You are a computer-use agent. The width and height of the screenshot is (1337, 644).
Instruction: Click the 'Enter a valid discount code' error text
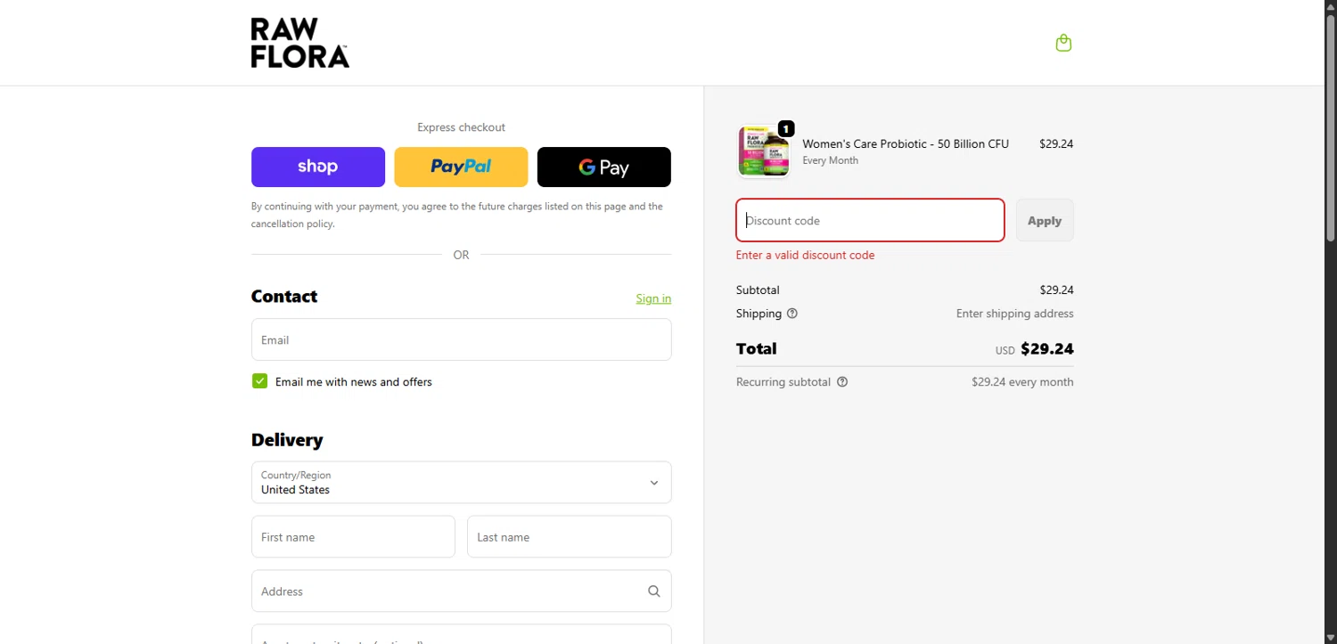click(805, 255)
